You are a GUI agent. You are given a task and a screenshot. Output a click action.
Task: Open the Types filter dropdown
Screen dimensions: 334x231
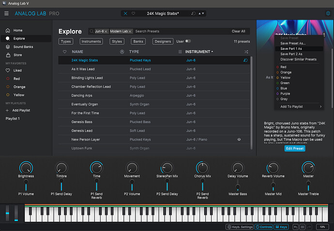66,41
